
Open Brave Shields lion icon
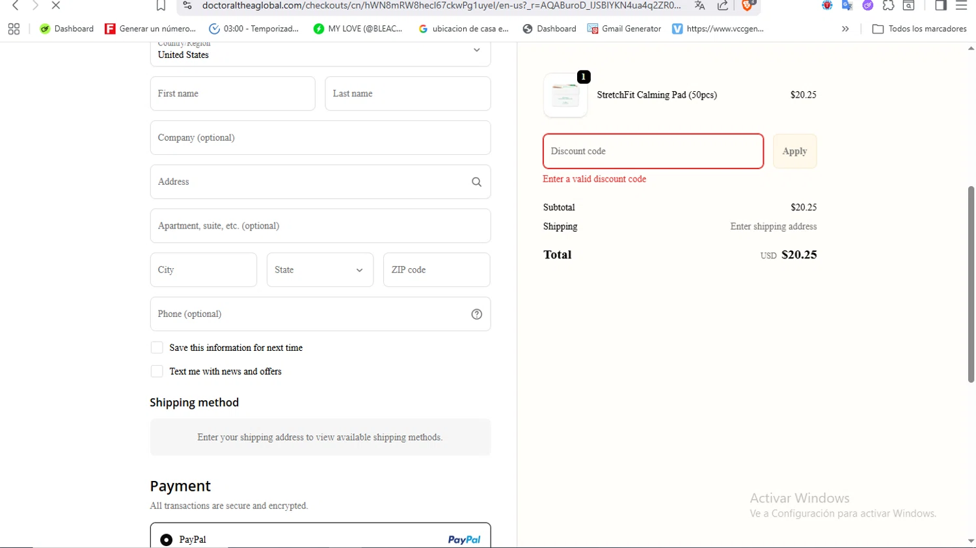[x=749, y=5]
